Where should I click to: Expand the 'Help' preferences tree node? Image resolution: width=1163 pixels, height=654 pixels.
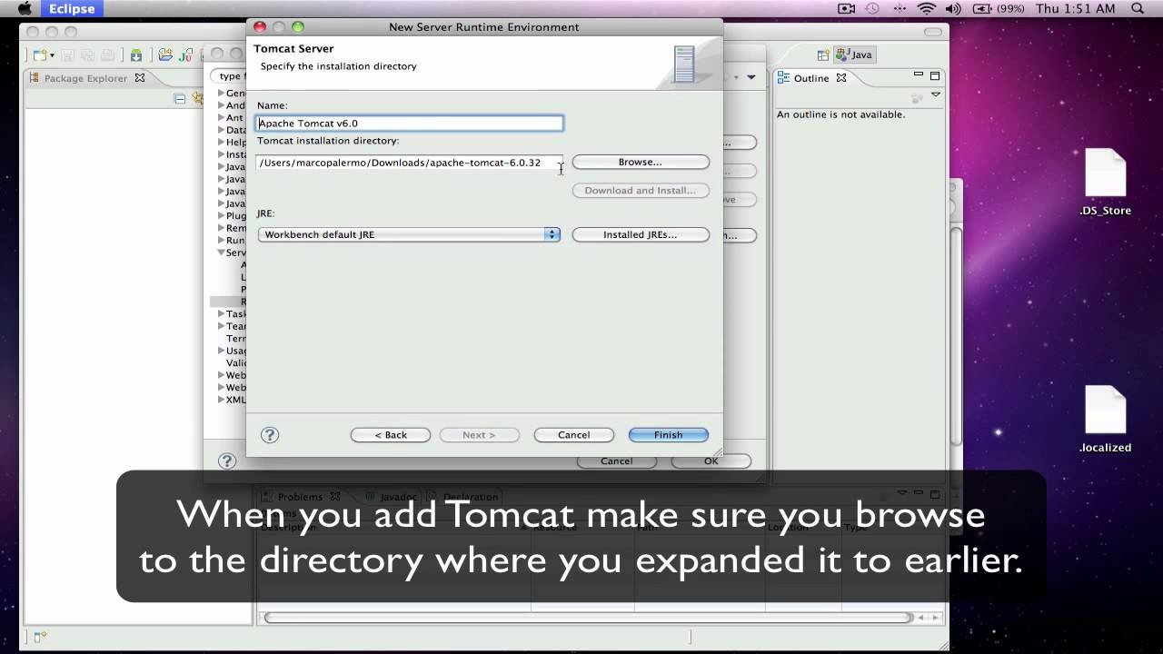pyautogui.click(x=221, y=143)
